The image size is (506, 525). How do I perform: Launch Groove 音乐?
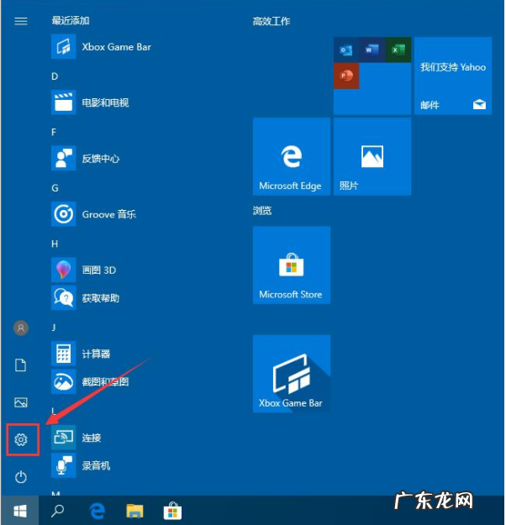(x=93, y=214)
